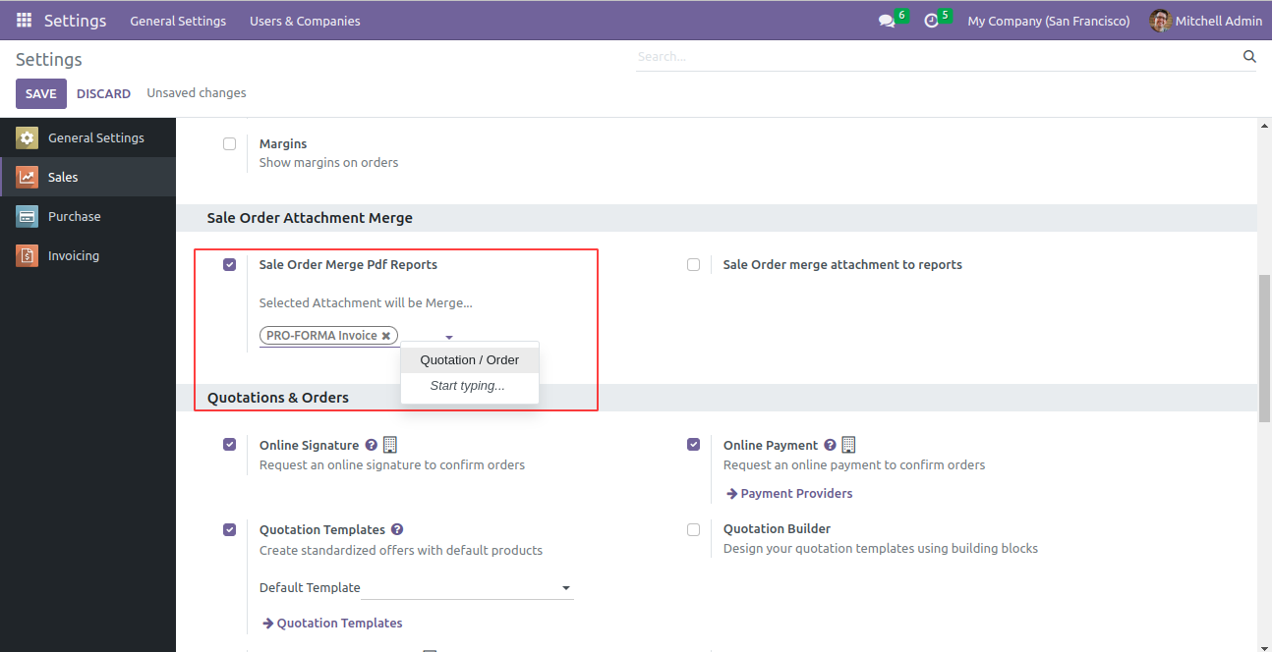Click Selected Attachment will be Merge text
This screenshot has width=1272, height=652.
pos(366,302)
